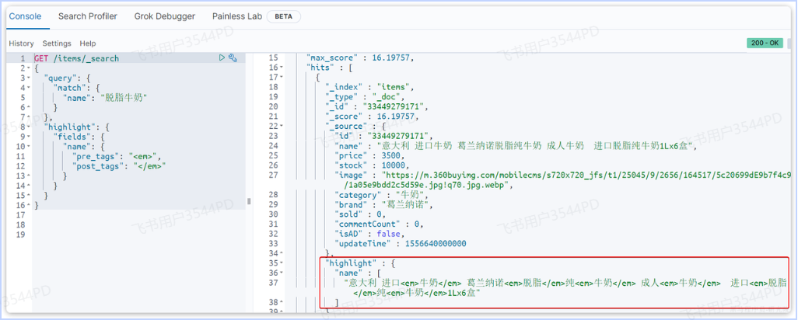Collapse the "_source" object at line 22
Viewport: 798px width, 320px height.
point(281,126)
